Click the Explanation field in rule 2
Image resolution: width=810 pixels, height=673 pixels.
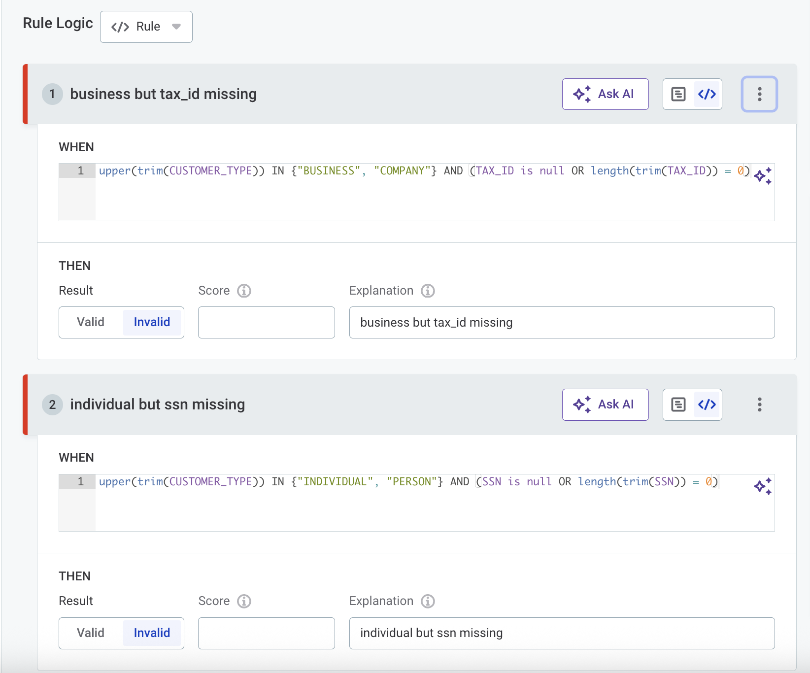coord(562,633)
